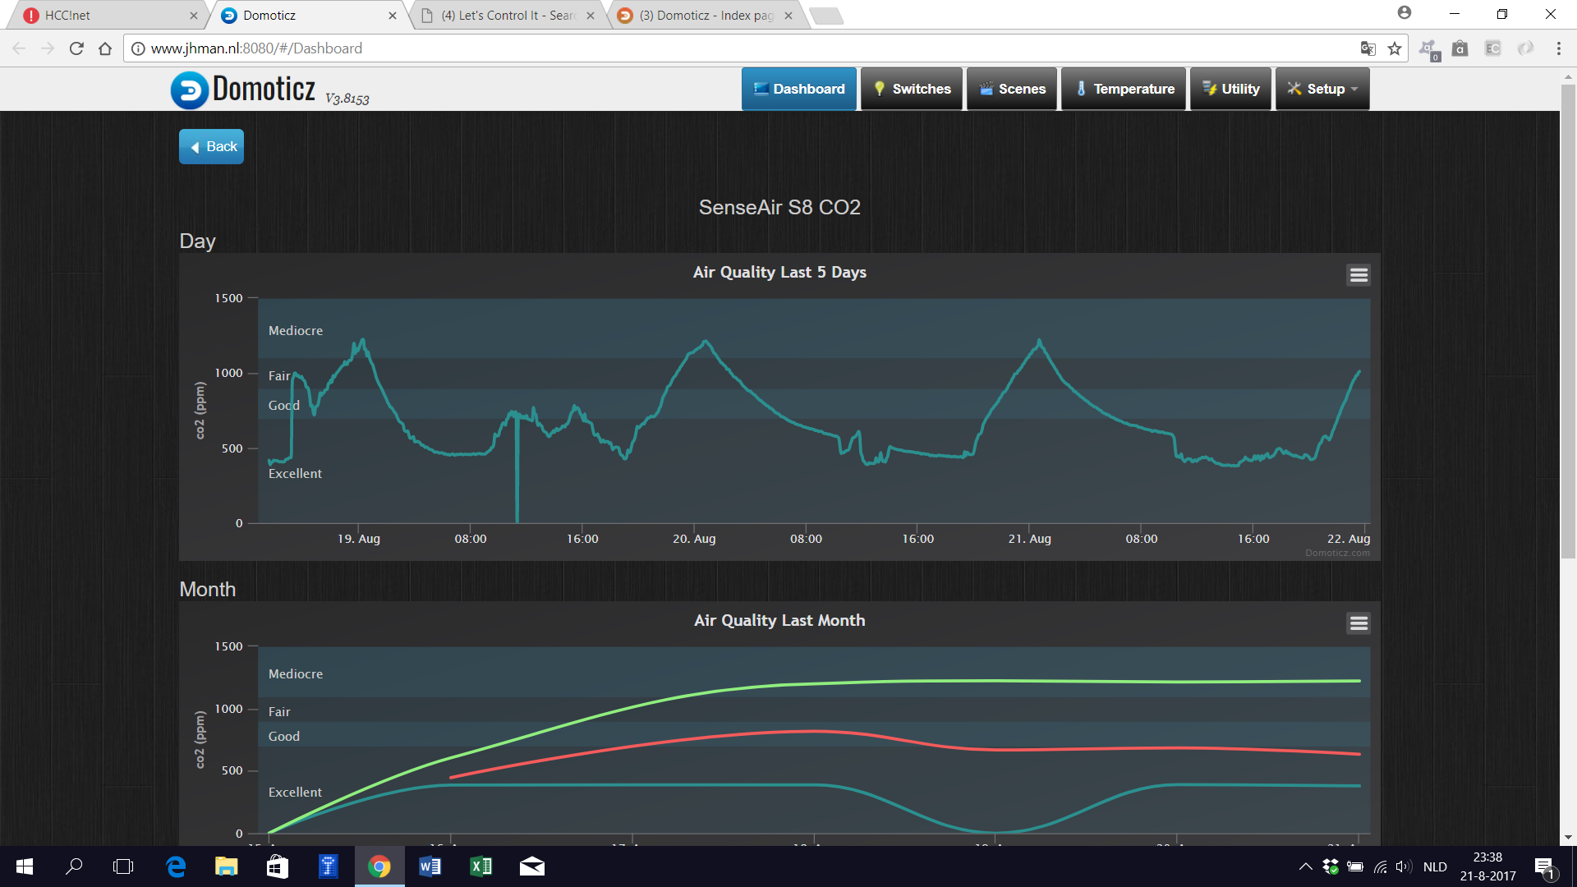
Task: Show hidden system tray icons
Action: (x=1305, y=866)
